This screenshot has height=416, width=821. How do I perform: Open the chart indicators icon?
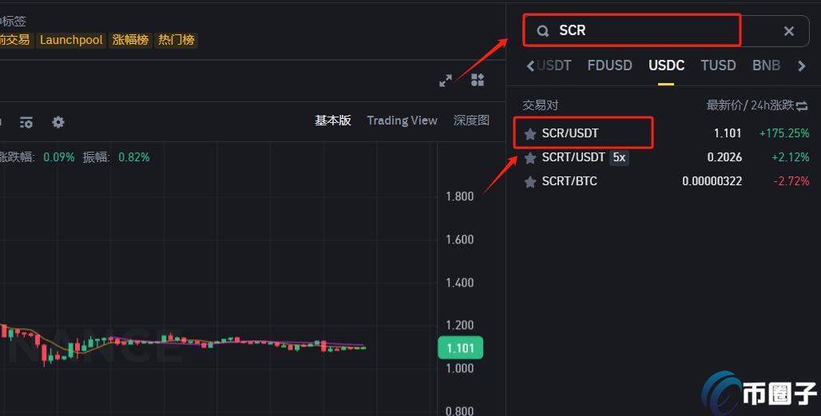click(26, 122)
